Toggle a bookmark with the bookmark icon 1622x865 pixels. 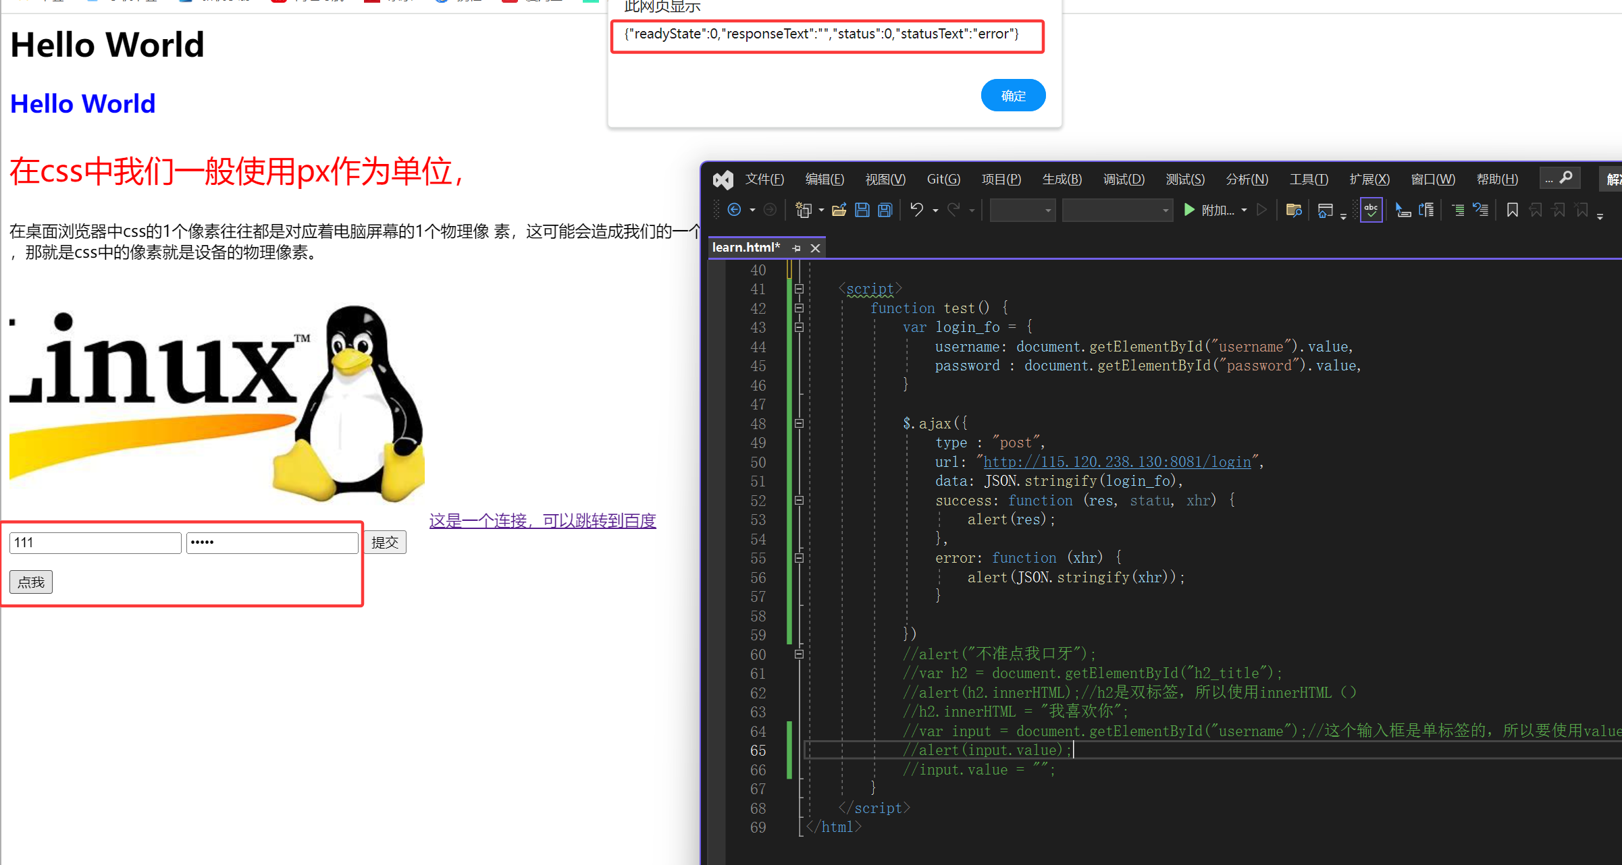[x=1513, y=210]
